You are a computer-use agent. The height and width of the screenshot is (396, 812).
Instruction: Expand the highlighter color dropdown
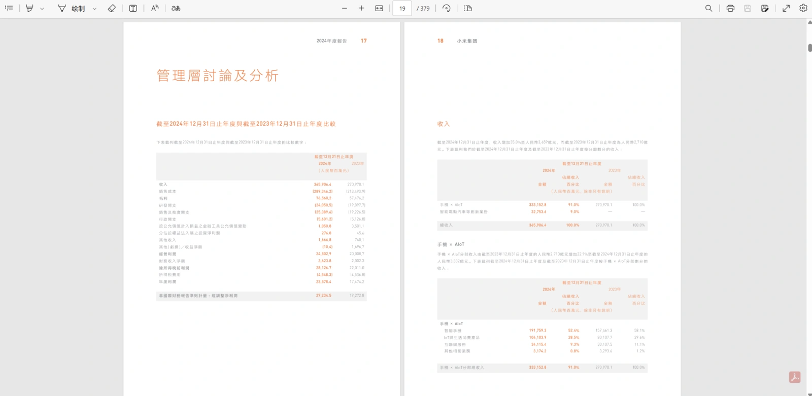click(x=42, y=9)
